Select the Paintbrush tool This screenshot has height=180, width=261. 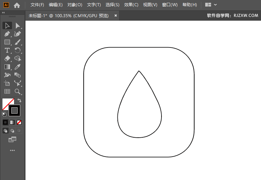(18, 42)
